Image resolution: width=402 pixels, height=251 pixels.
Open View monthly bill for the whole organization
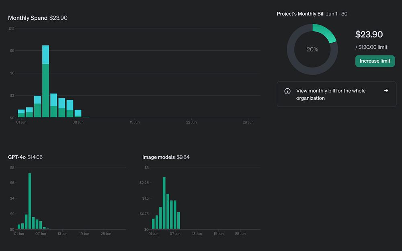pos(330,94)
